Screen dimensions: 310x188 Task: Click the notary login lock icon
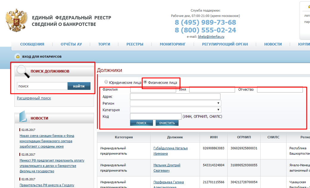point(18,57)
